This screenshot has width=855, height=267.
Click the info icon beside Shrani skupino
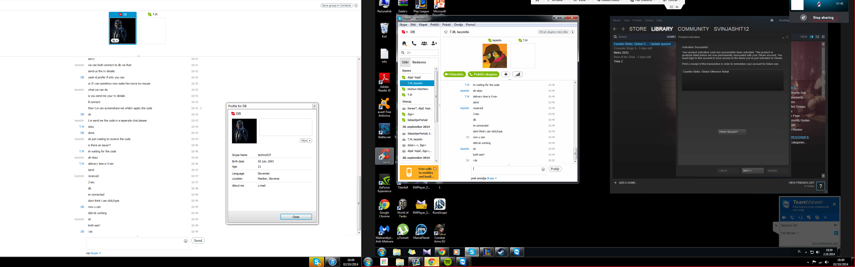pos(573,32)
